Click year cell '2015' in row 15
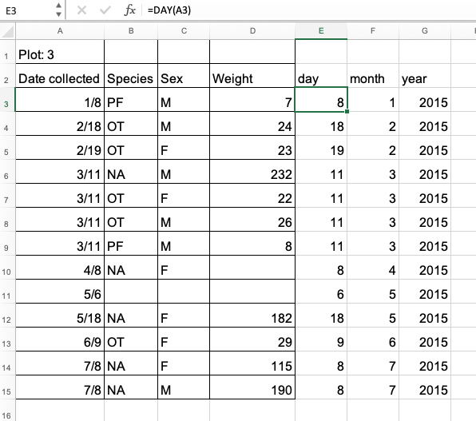 click(x=425, y=387)
